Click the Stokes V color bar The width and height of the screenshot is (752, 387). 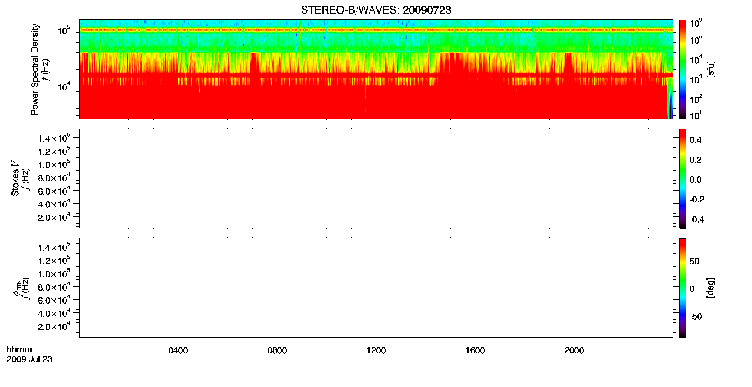coord(683,178)
